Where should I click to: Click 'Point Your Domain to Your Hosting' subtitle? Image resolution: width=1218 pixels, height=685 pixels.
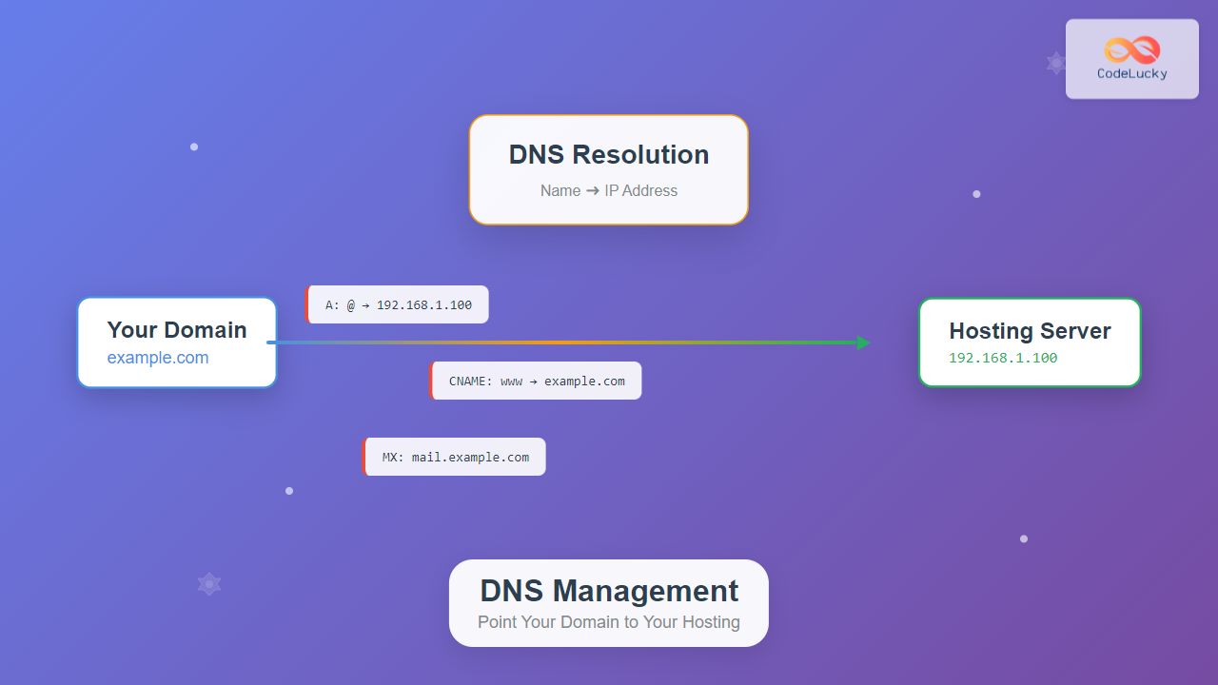pos(609,622)
